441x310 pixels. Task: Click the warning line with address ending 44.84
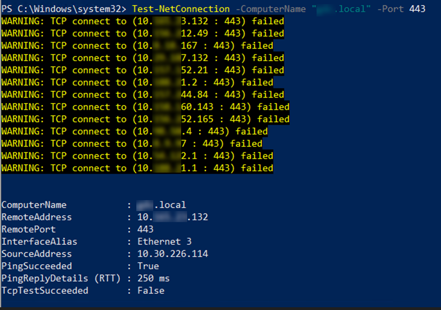pos(142,95)
